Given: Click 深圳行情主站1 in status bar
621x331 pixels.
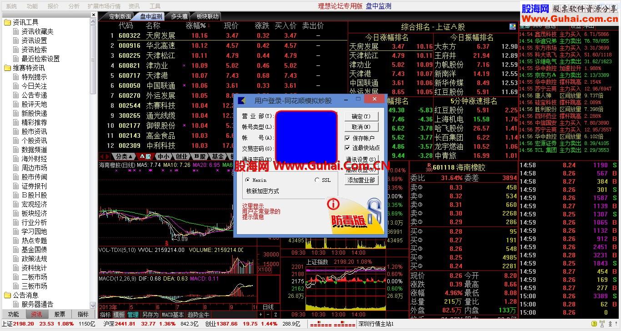Looking at the screenshot, I should pyautogui.click(x=376, y=324).
